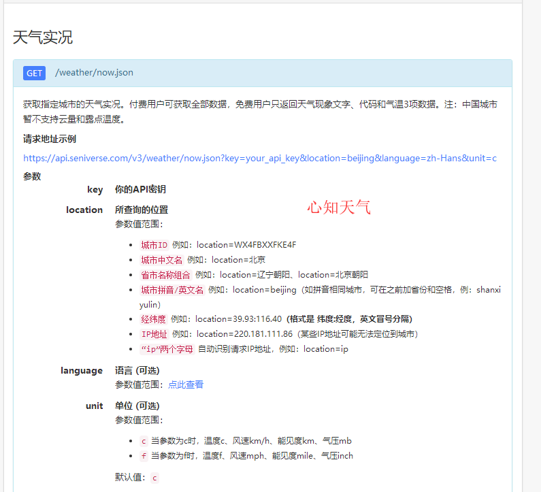Image resolution: width=541 pixels, height=492 pixels.
Task: Click the 所查询的位置 description
Action: click(x=142, y=210)
